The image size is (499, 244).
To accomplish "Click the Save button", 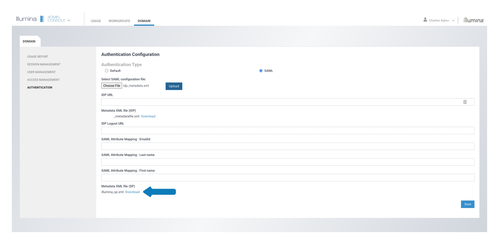I will (x=467, y=204).
